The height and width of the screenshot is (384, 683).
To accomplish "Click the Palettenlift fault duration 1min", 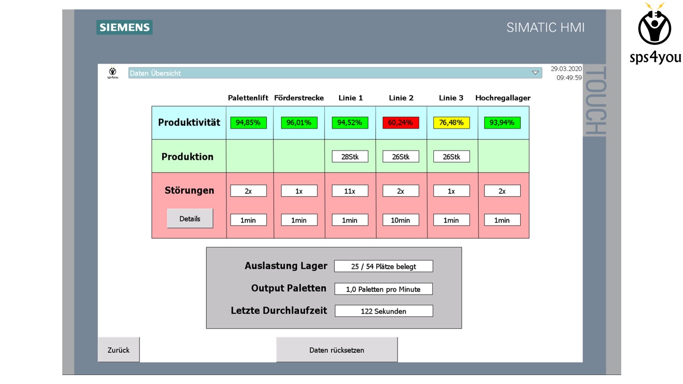I will click(249, 220).
